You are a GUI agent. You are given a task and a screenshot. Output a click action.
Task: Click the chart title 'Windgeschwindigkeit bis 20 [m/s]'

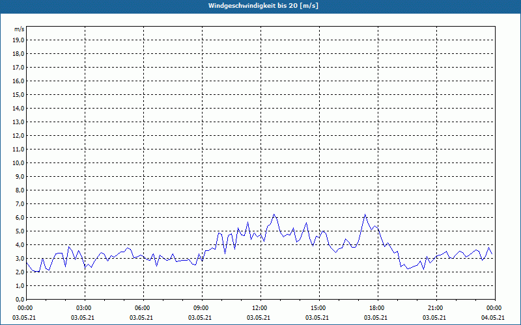coord(263,6)
